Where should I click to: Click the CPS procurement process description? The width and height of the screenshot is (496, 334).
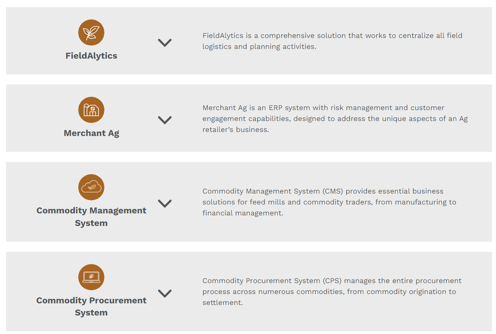pos(331,291)
